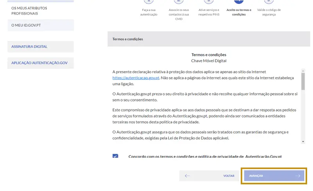This screenshot has width=313, height=191.
Task: Open the 'O Meu ID.GOV.PT' menu item
Action: click(x=26, y=25)
